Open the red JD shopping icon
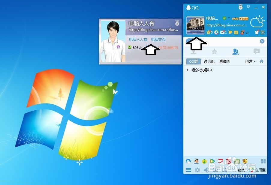 point(229,161)
